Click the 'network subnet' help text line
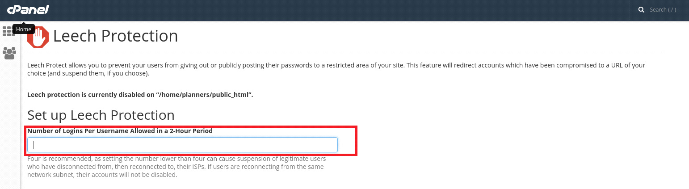689x189 pixels. click(102, 175)
